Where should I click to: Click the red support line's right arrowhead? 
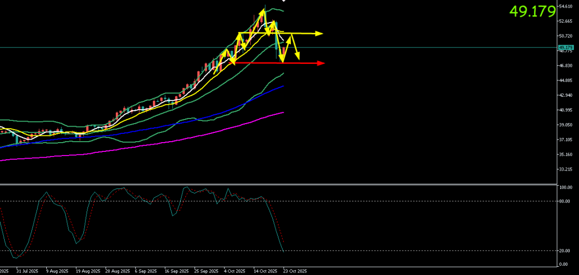[x=322, y=63]
